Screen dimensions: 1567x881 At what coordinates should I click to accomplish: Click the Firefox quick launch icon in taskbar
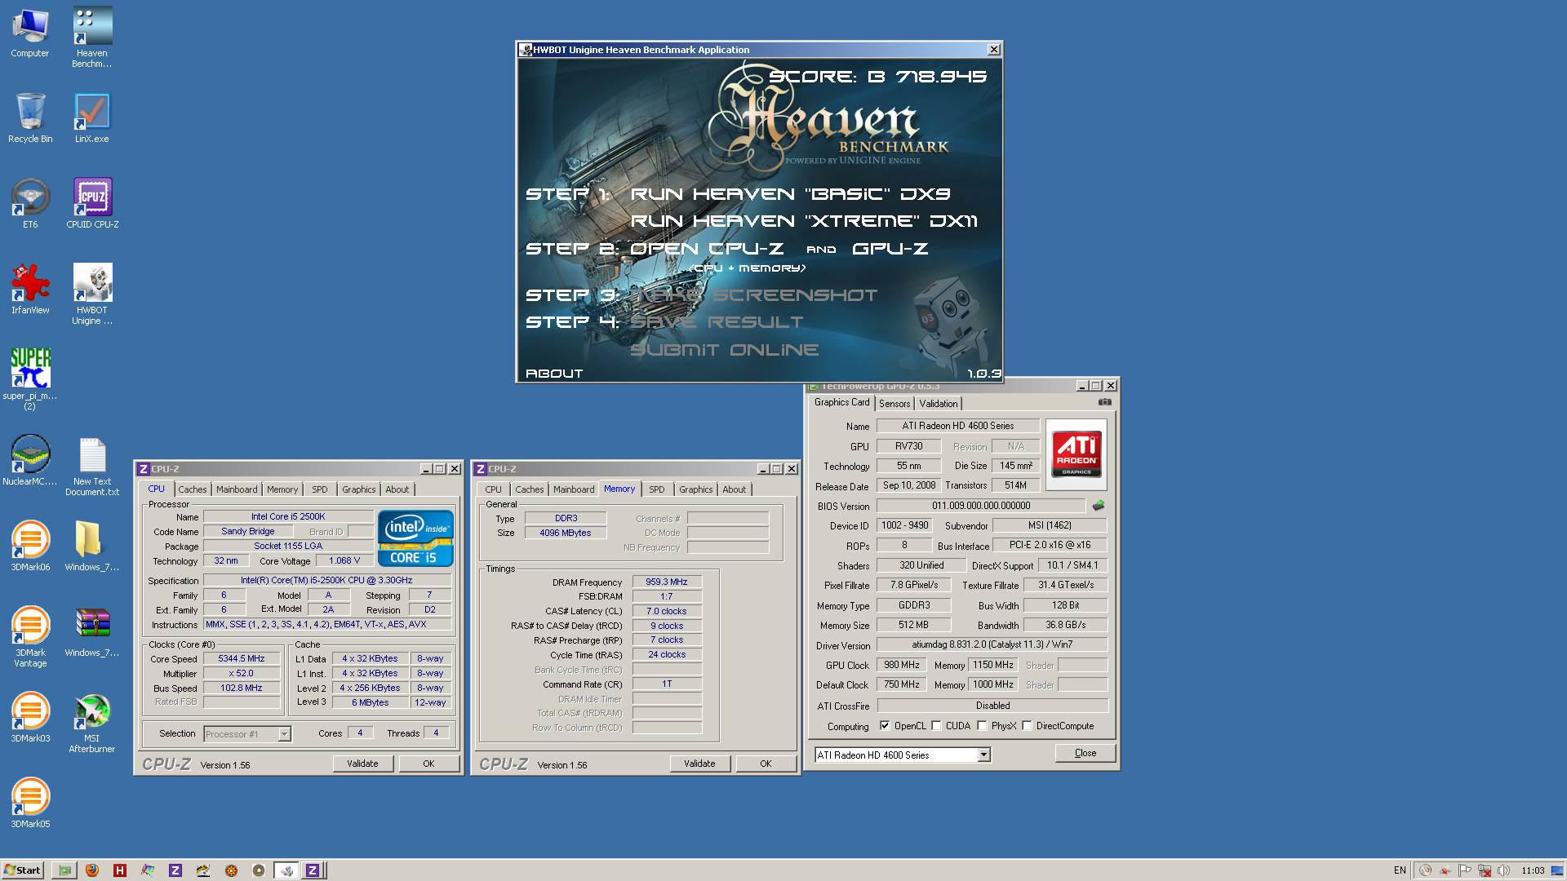click(91, 870)
